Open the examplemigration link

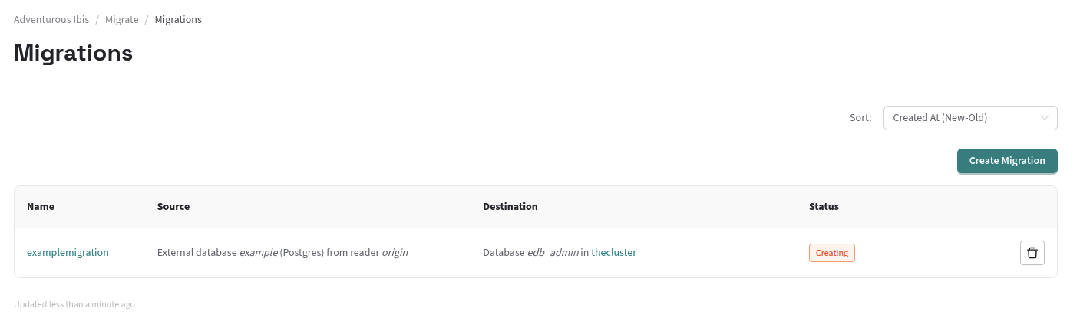(68, 252)
